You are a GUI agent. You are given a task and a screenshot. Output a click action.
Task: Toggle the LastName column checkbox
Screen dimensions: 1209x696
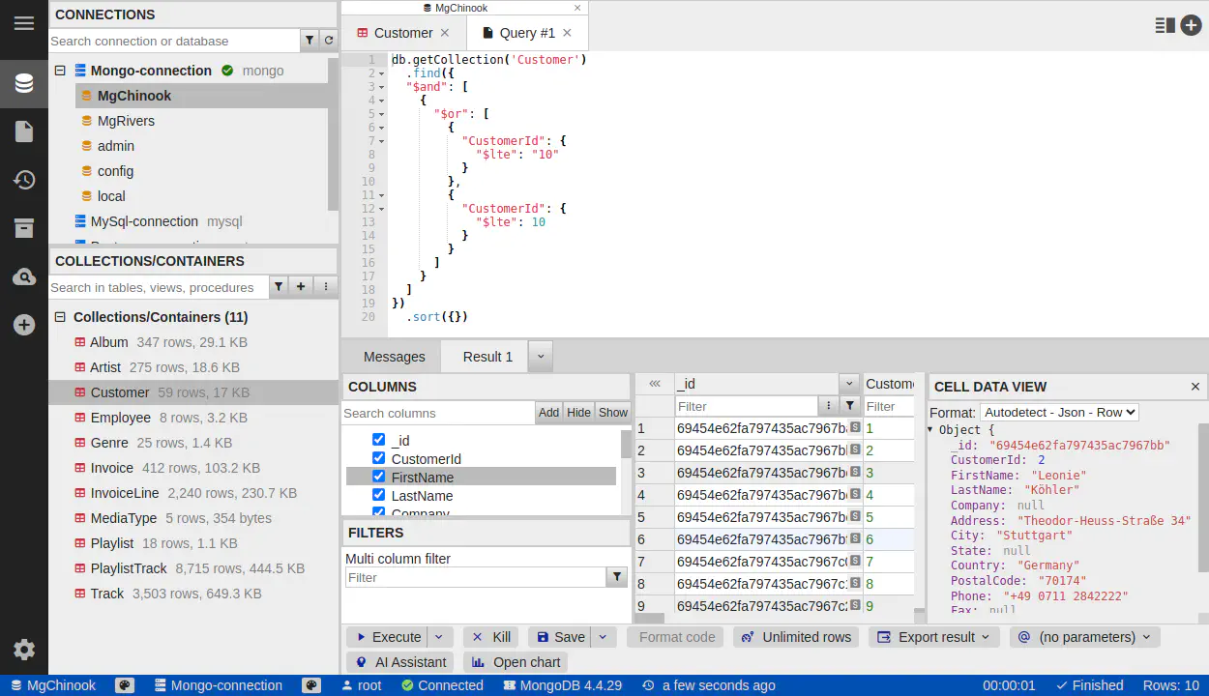379,495
